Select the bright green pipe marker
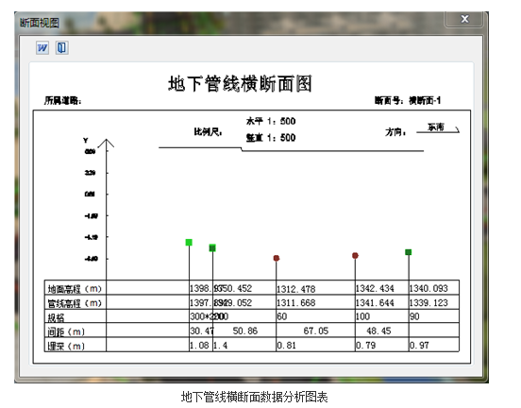521x408 pixels. (x=189, y=243)
